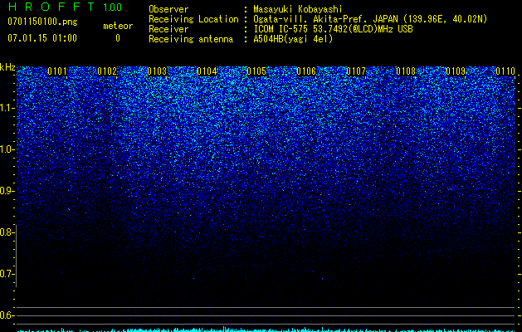This screenshot has height=332, width=522.
Task: Click the 0106 time marker
Action: tap(306, 71)
